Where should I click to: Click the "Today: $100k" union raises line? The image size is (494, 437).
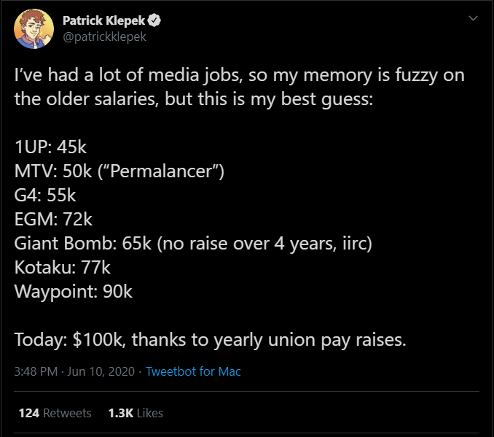pyautogui.click(x=210, y=339)
